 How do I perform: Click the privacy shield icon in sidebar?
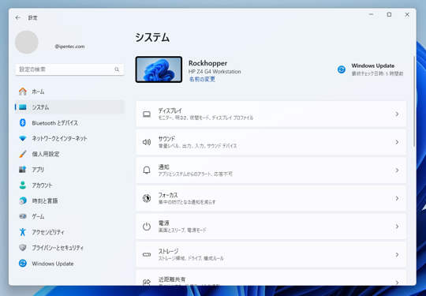click(x=23, y=248)
